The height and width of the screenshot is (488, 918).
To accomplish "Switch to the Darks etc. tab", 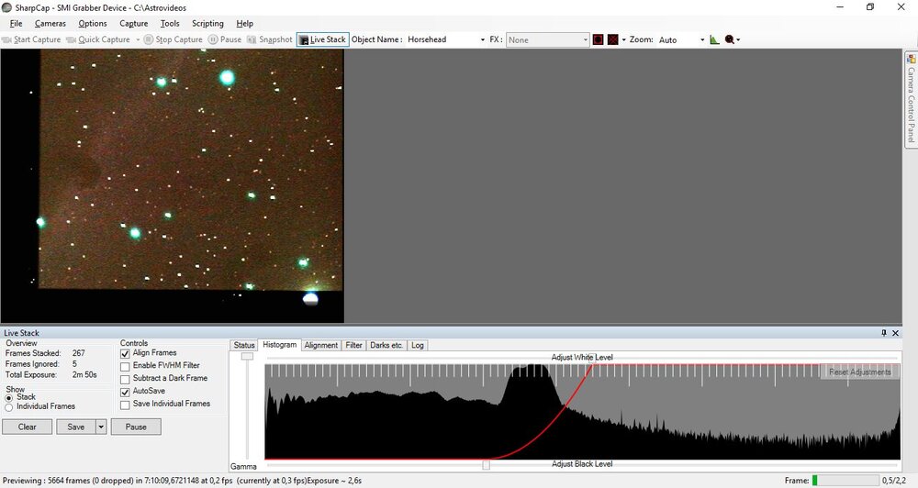I will [x=386, y=345].
